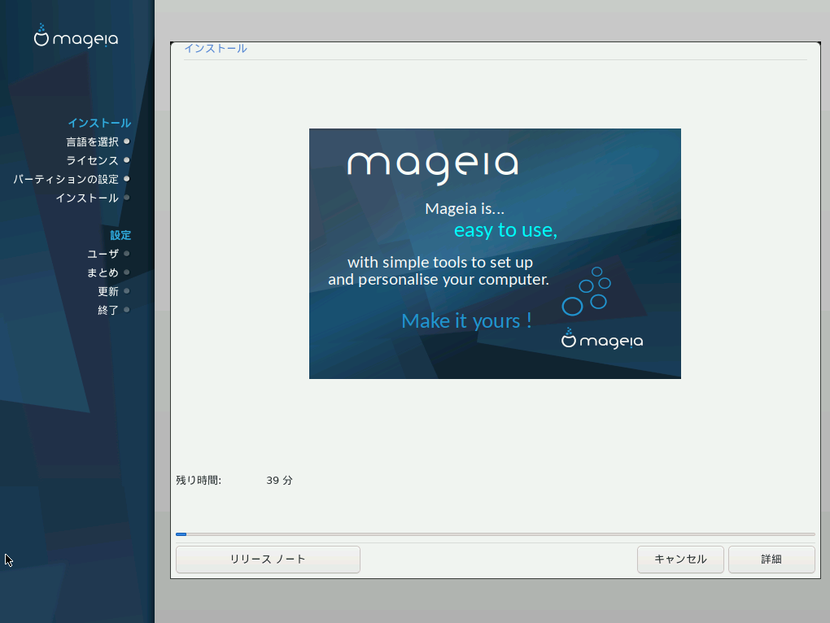Click the Mageia logo atop the sidebar
The width and height of the screenshot is (830, 623).
point(76,37)
